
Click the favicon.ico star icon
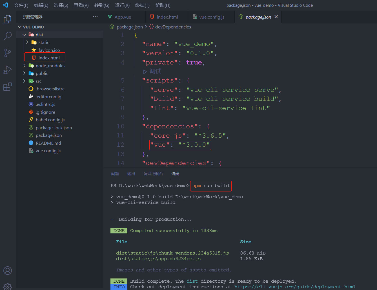34,50
